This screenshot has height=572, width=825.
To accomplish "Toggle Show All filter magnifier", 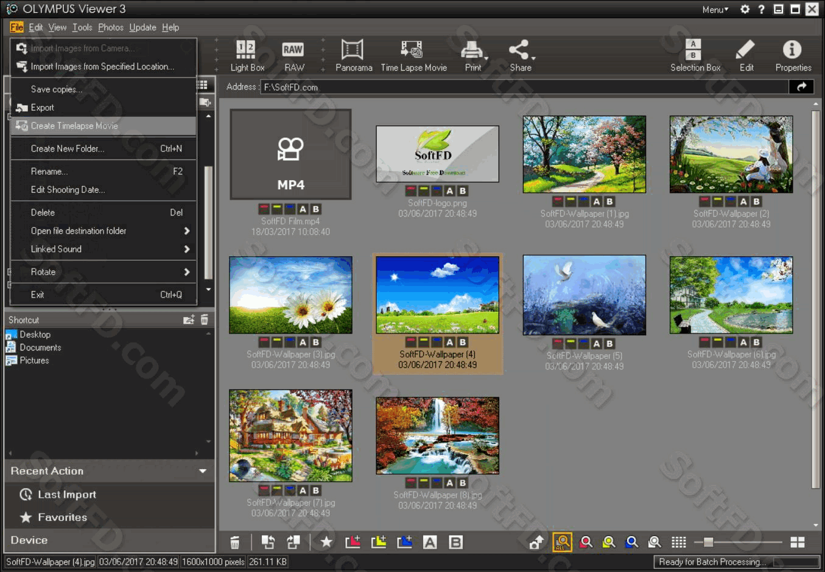I will coord(562,542).
